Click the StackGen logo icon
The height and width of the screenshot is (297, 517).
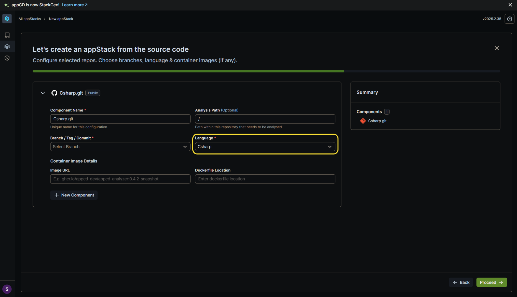tap(7, 19)
